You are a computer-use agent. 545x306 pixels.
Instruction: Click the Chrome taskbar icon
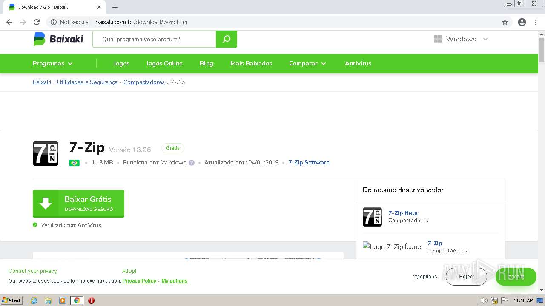tap(77, 300)
